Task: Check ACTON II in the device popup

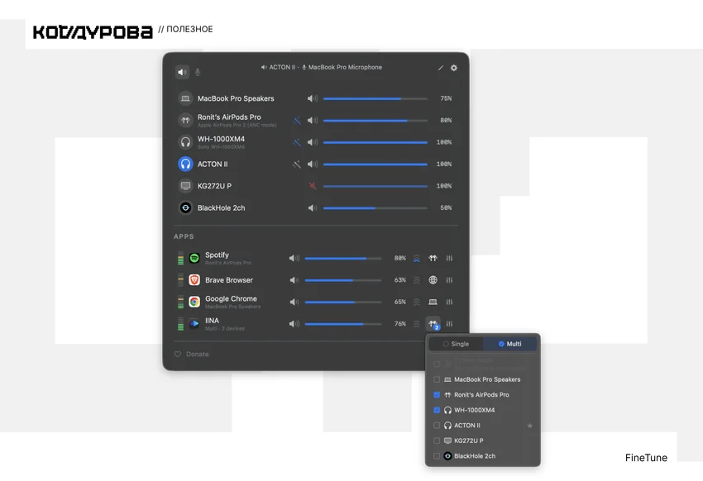Action: 437,426
